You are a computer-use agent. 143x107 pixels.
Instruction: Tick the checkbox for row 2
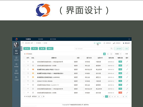click(24, 66)
